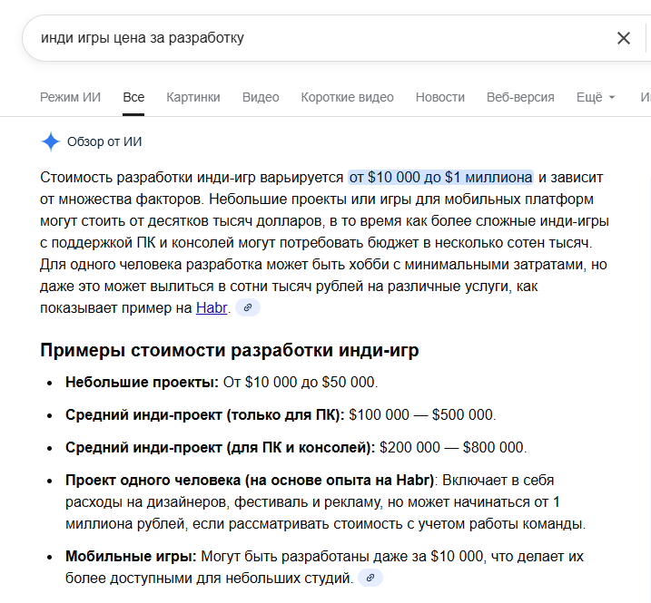Clear the search query with the X icon
This screenshot has width=651, height=603.
624,38
